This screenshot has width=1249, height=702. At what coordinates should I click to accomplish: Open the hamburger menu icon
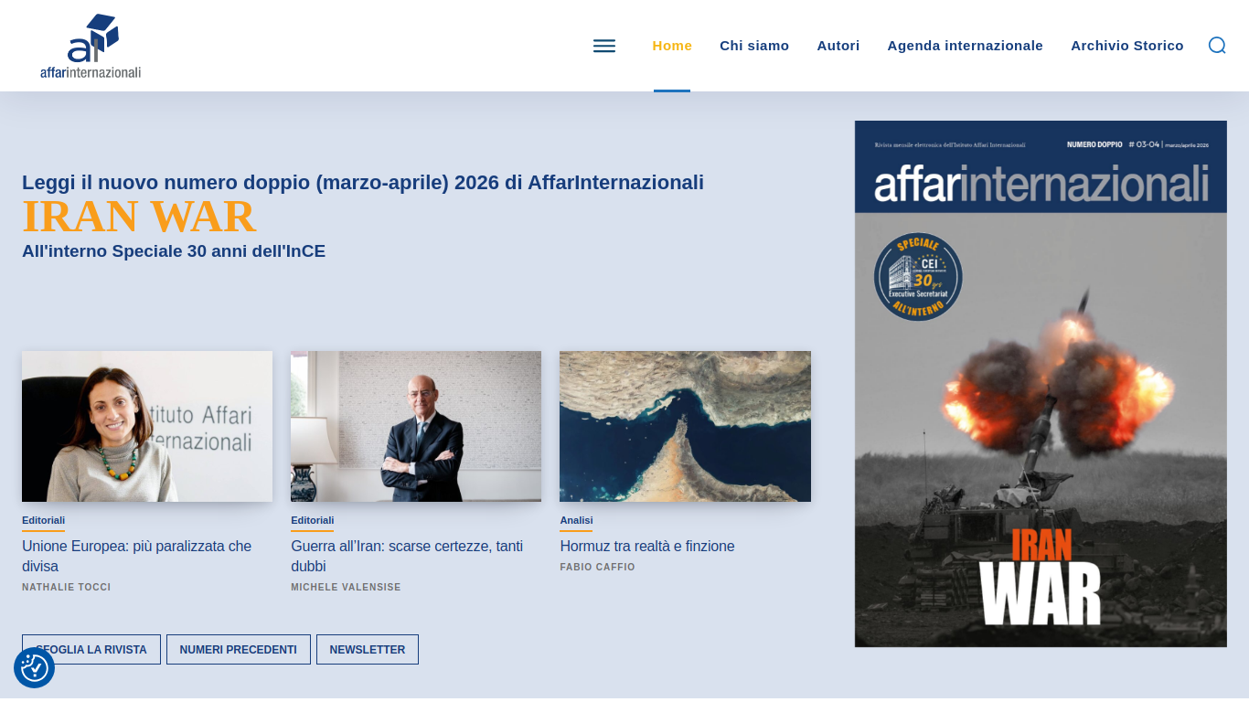click(604, 46)
